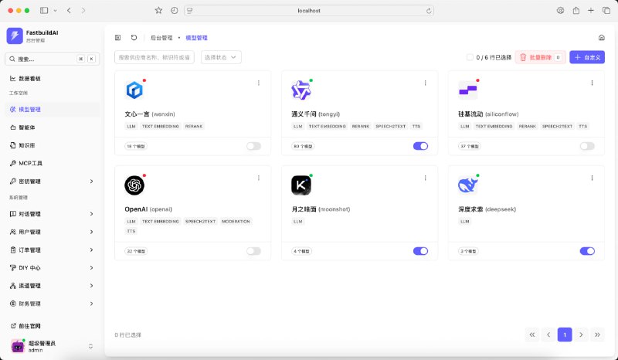Expand the 对话管理 menu

tap(52, 214)
